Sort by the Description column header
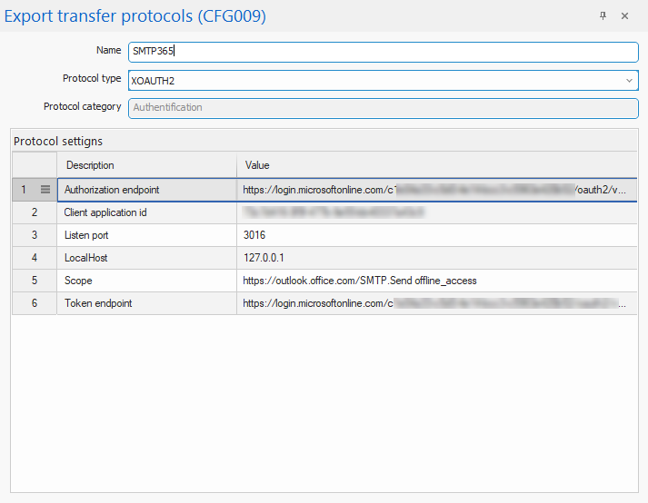The width and height of the screenshot is (648, 503). pos(145,165)
